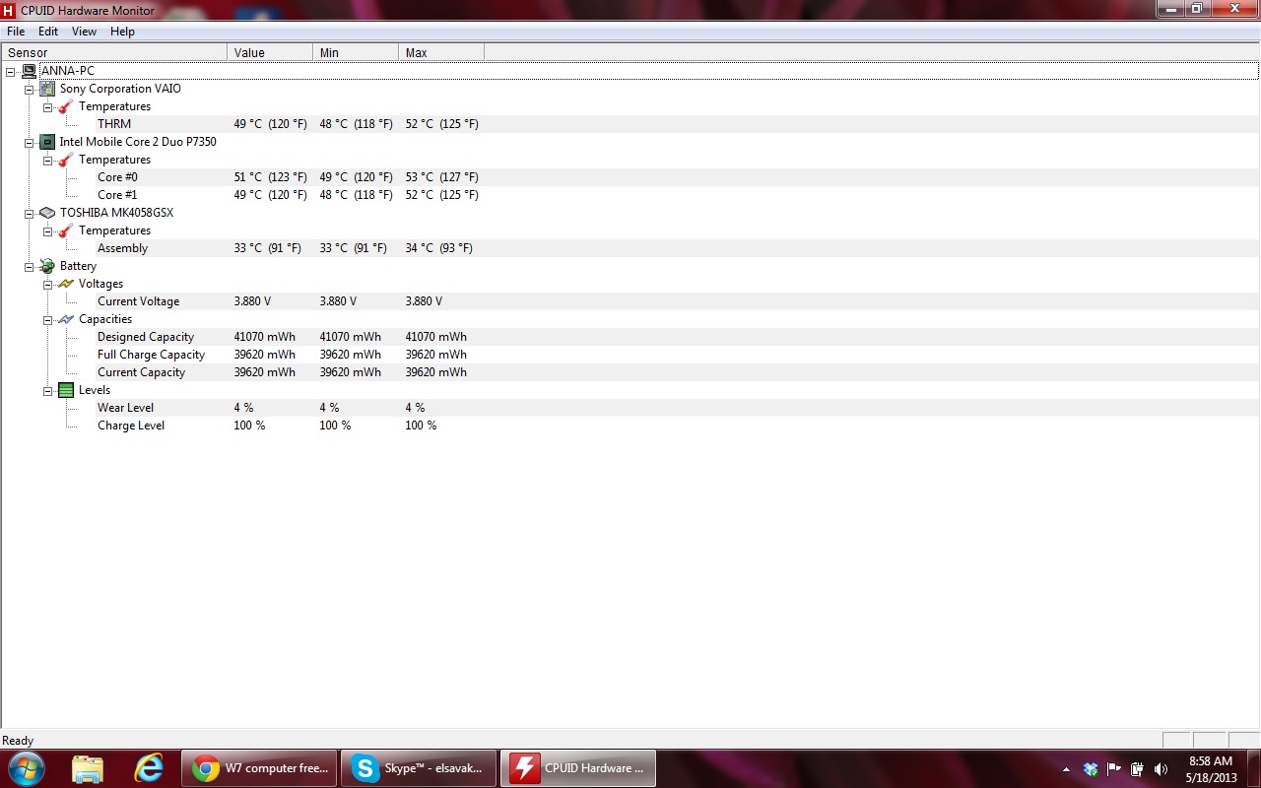The width and height of the screenshot is (1261, 788).
Task: Click the Max column header
Action: 441,53
